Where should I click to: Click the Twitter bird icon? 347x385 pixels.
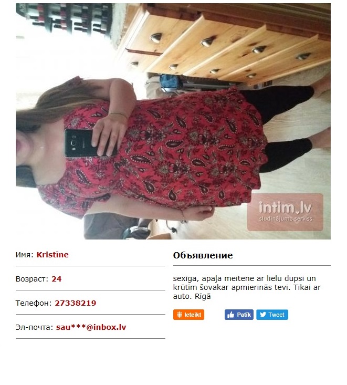click(x=263, y=315)
